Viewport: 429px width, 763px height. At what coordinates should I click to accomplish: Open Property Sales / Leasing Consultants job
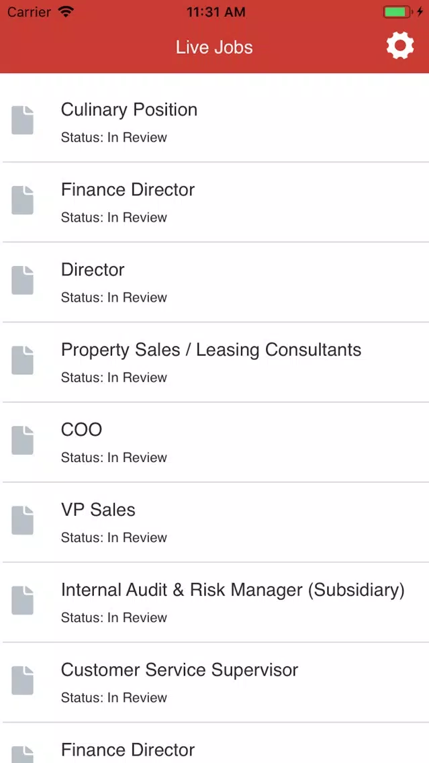click(211, 350)
